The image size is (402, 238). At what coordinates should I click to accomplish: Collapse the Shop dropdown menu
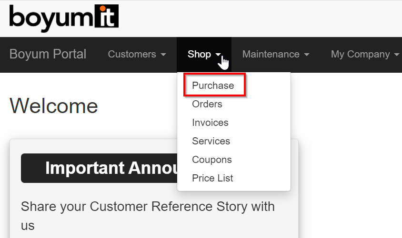click(x=204, y=54)
